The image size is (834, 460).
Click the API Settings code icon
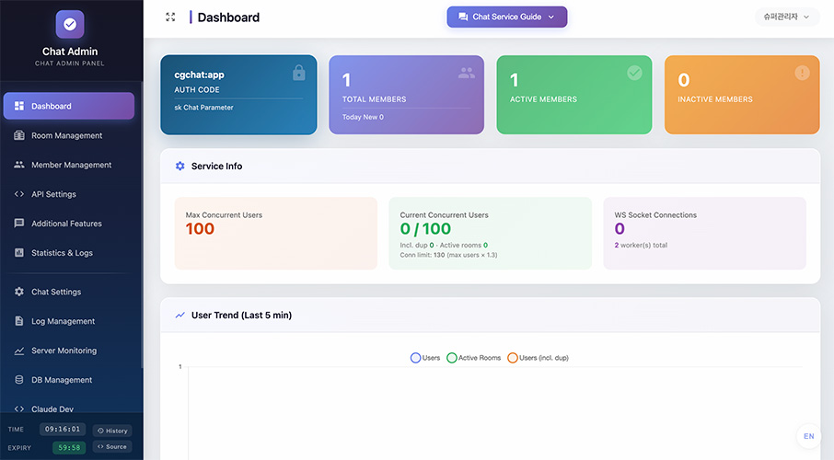pos(19,194)
